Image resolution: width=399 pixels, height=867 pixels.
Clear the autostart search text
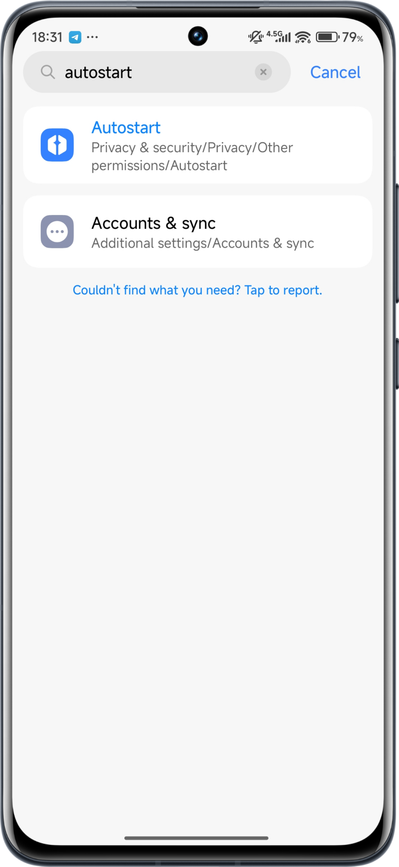[263, 72]
